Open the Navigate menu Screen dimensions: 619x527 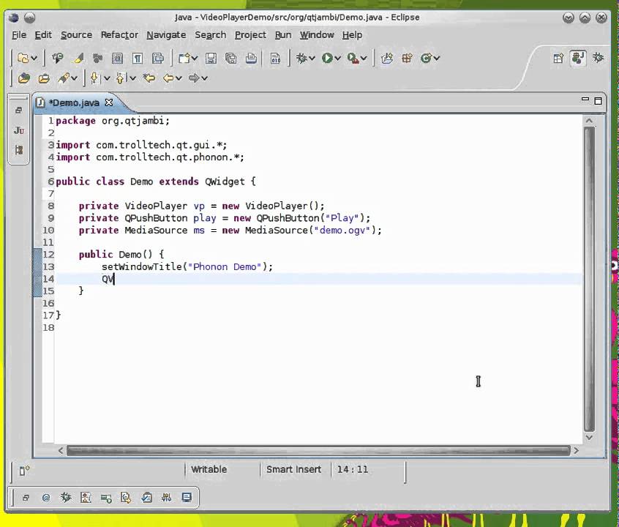click(x=165, y=34)
